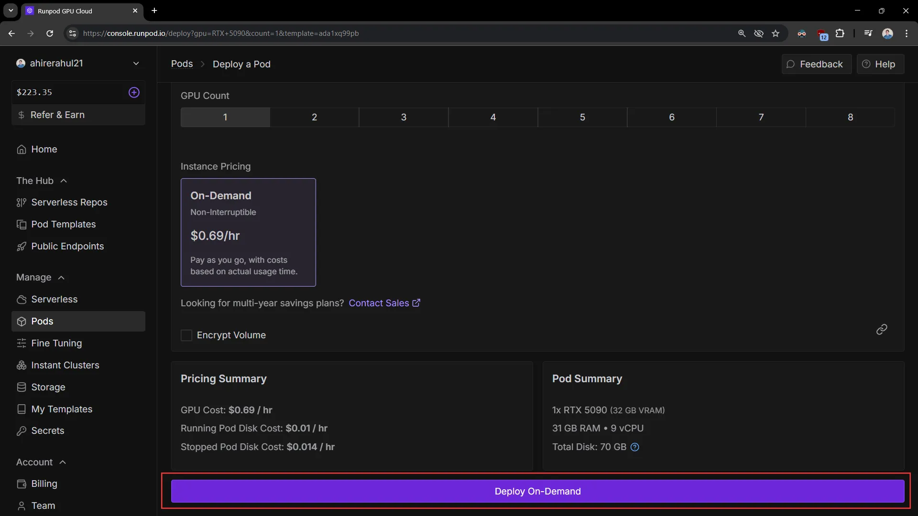
Task: Copy deploy link via chain icon
Action: [x=881, y=329]
